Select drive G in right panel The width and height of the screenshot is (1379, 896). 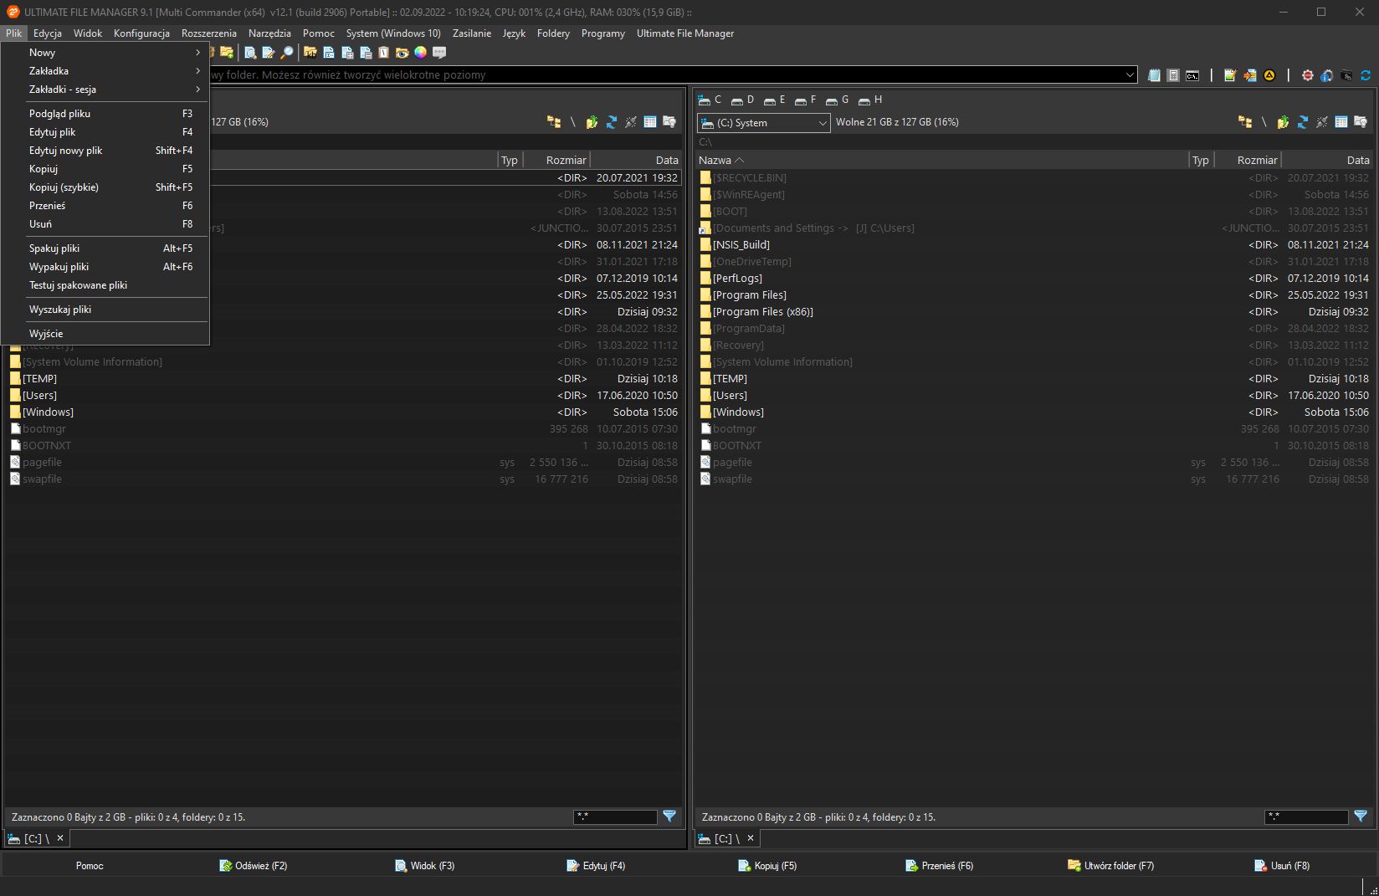coord(838,100)
